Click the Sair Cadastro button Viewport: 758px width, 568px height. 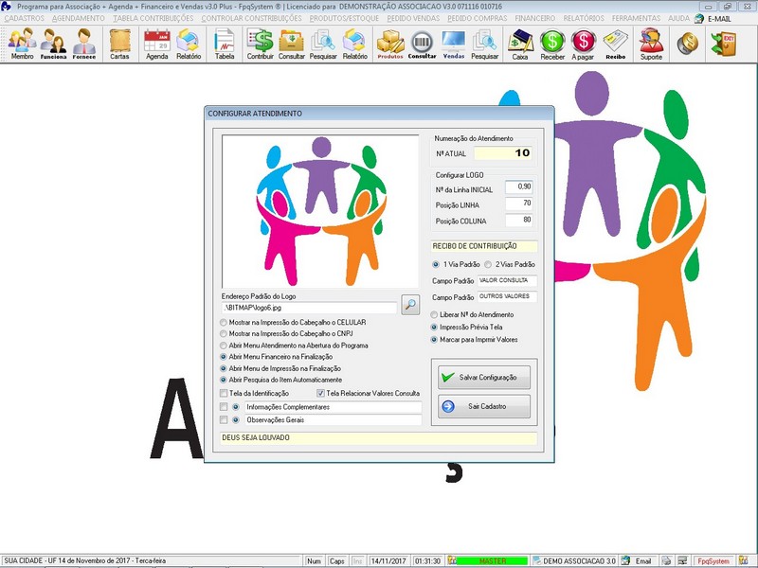tap(484, 406)
